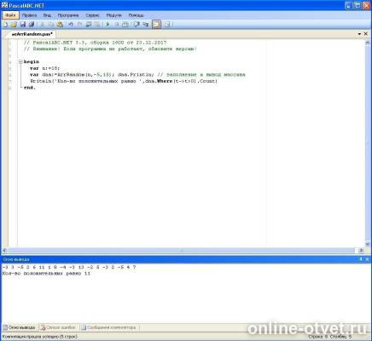The height and width of the screenshot is (341, 372).
Task: Open the Программа menu
Action: 68,15
